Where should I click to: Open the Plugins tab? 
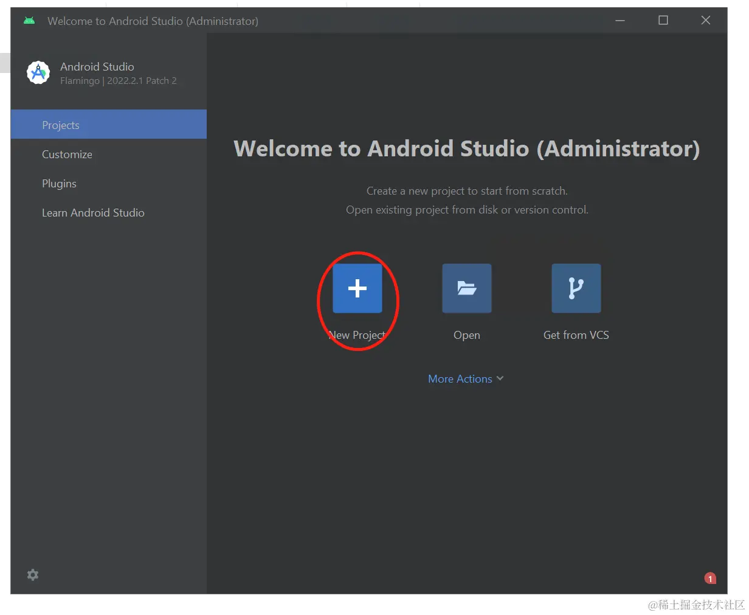pos(109,184)
